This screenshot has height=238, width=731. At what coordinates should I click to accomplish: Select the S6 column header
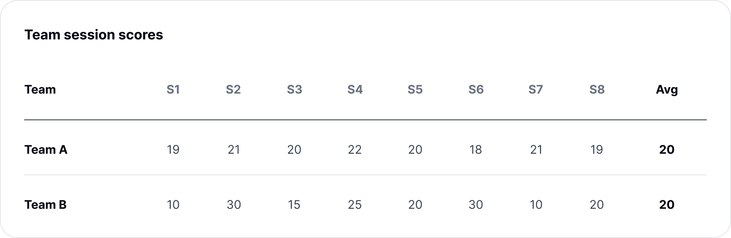coord(476,89)
